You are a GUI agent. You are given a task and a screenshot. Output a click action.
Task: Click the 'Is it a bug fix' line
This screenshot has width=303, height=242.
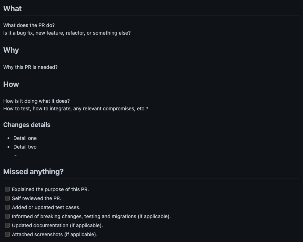tap(67, 33)
